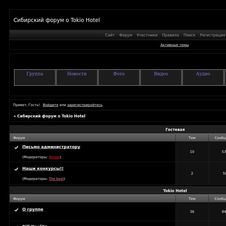The height and width of the screenshot is (226, 226).
Task: Select the Аудио category box
Action: coord(203,78)
